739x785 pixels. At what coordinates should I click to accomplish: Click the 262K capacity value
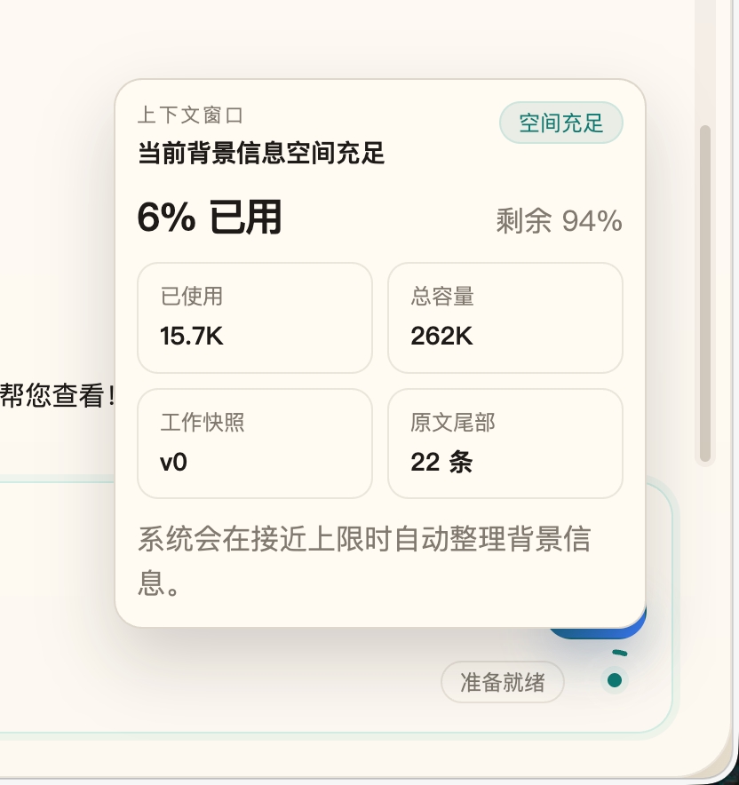coord(441,336)
